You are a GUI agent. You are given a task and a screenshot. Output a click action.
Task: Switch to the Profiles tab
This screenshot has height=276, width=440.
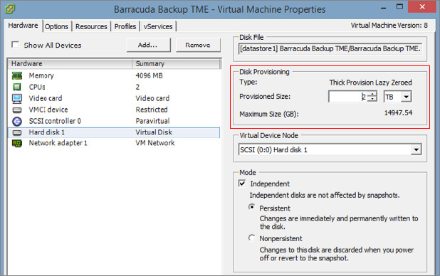(125, 26)
